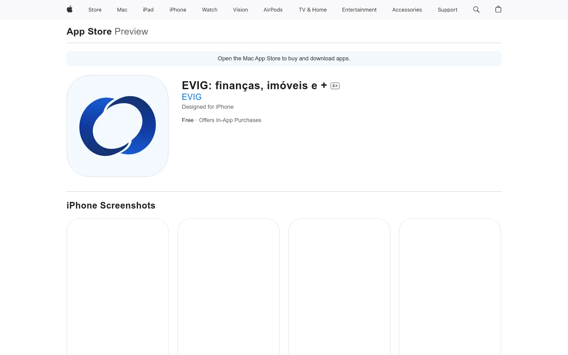Open the Mac section from the navigation
The height and width of the screenshot is (355, 568).
122,9
